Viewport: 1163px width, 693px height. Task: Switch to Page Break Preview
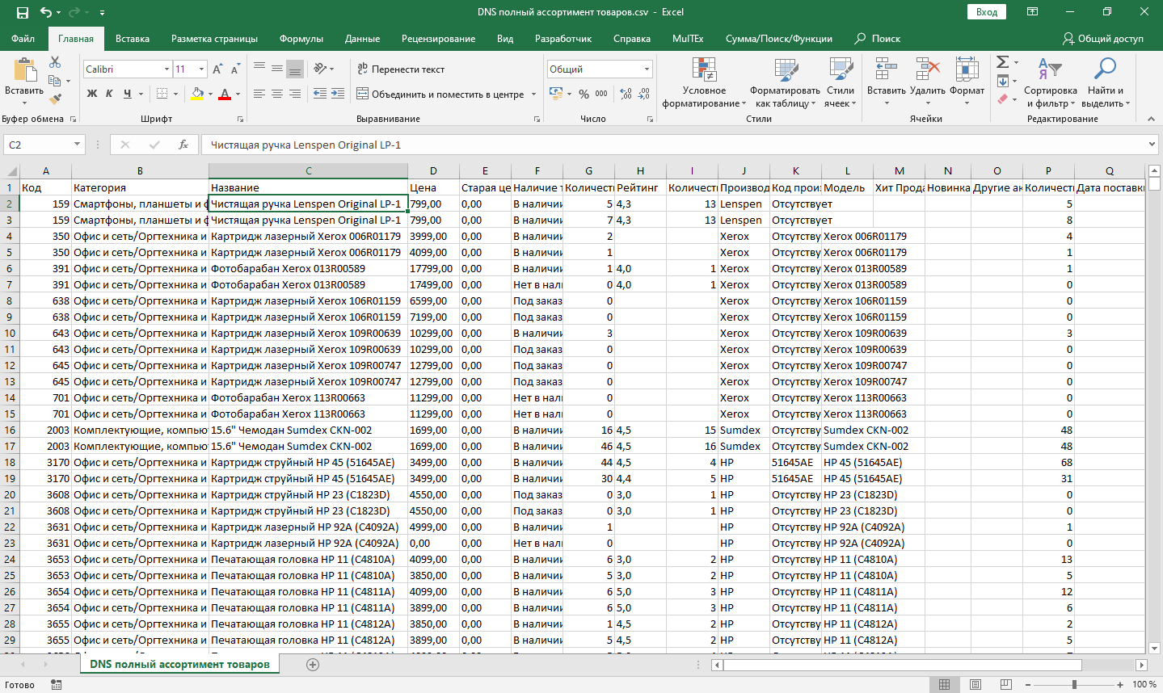pyautogui.click(x=1005, y=684)
